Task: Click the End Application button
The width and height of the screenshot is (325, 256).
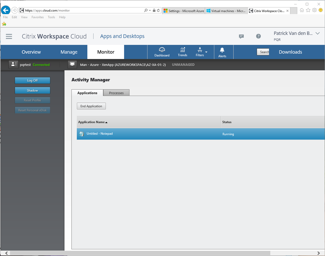Action: (x=91, y=106)
